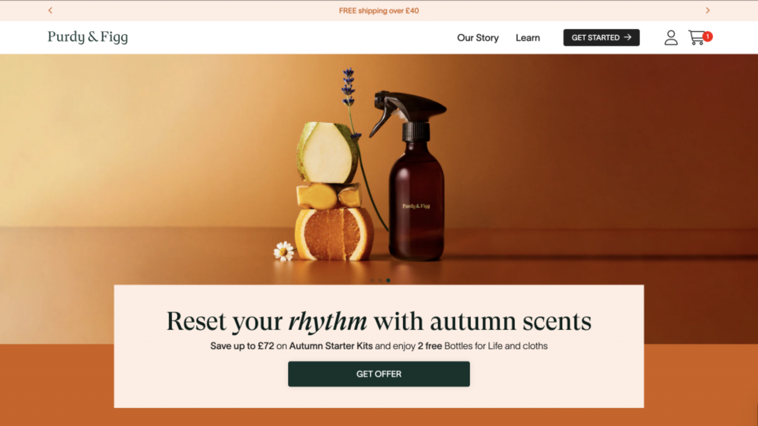Click the Autumn Starter Kits text
Screen dimensions: 758x426
pyautogui.click(x=331, y=346)
